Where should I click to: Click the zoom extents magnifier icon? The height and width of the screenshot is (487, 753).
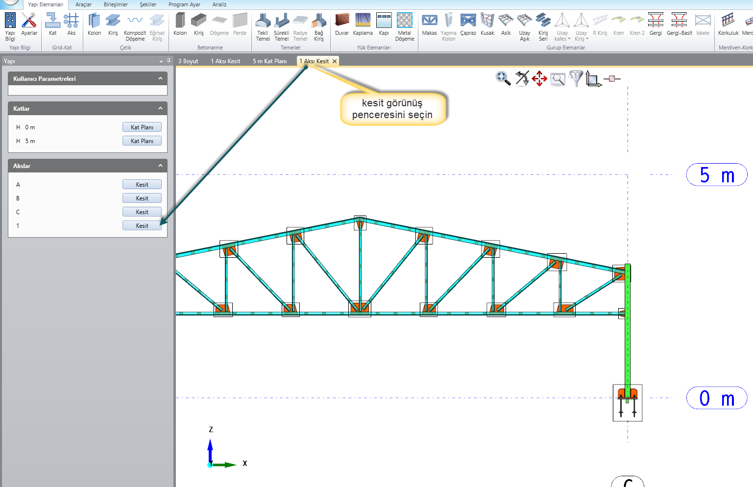503,78
